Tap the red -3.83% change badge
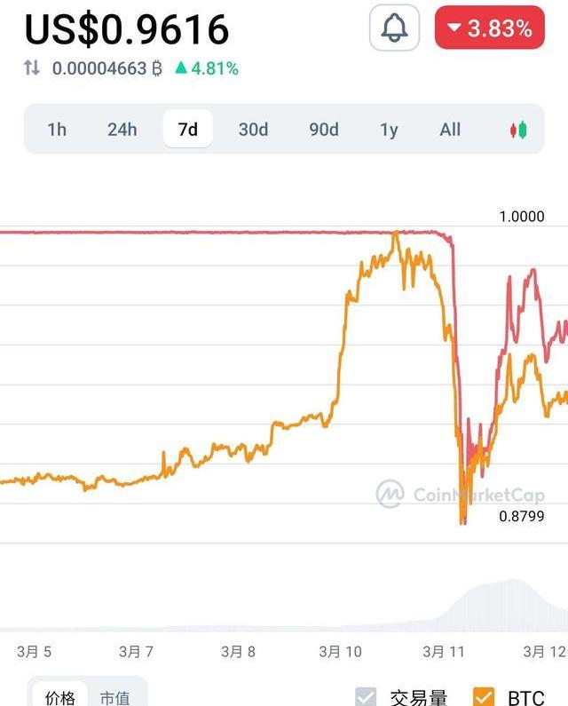 [489, 28]
